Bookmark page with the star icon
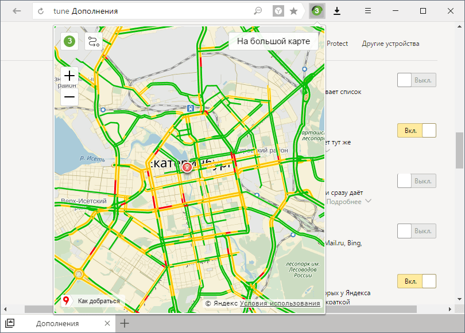This screenshot has width=465, height=333. tap(293, 11)
